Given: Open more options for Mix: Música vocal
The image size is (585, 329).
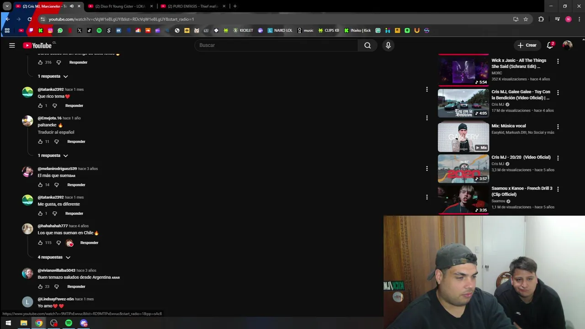Looking at the screenshot, I should 558,127.
